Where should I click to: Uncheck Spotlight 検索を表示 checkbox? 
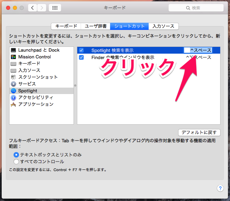pyautogui.click(x=81, y=50)
